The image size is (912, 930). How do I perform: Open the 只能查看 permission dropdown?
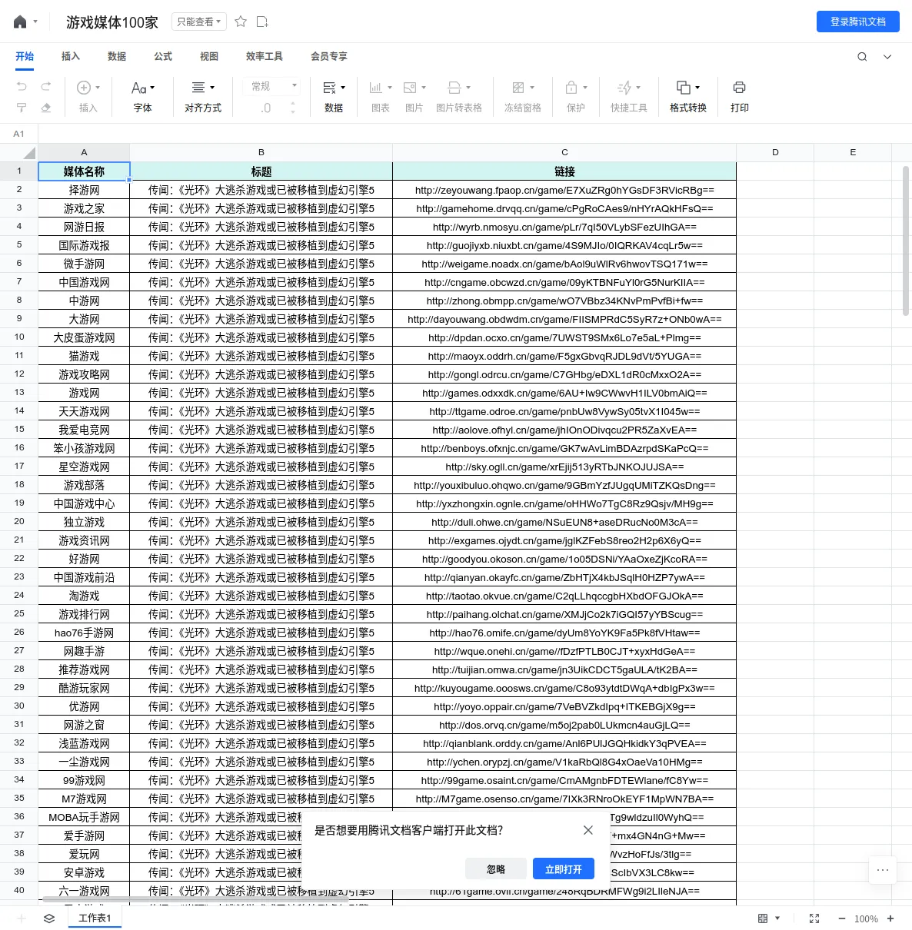pyautogui.click(x=198, y=22)
